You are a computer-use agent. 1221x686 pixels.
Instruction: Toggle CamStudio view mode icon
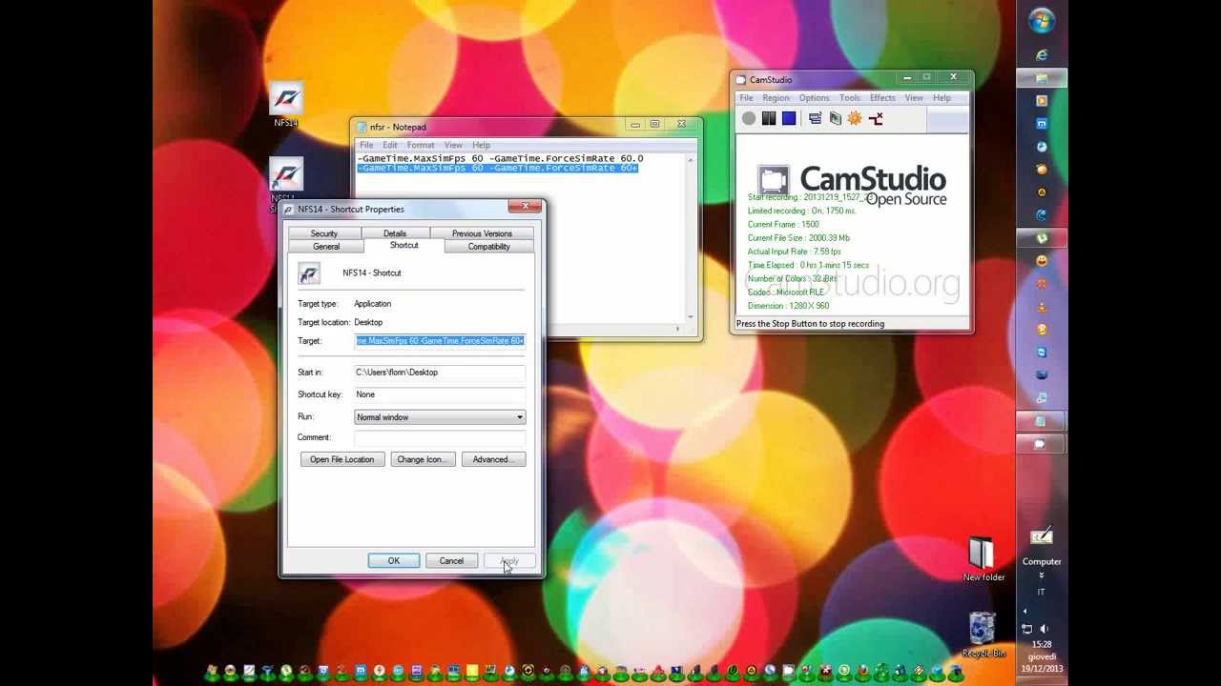tap(815, 118)
